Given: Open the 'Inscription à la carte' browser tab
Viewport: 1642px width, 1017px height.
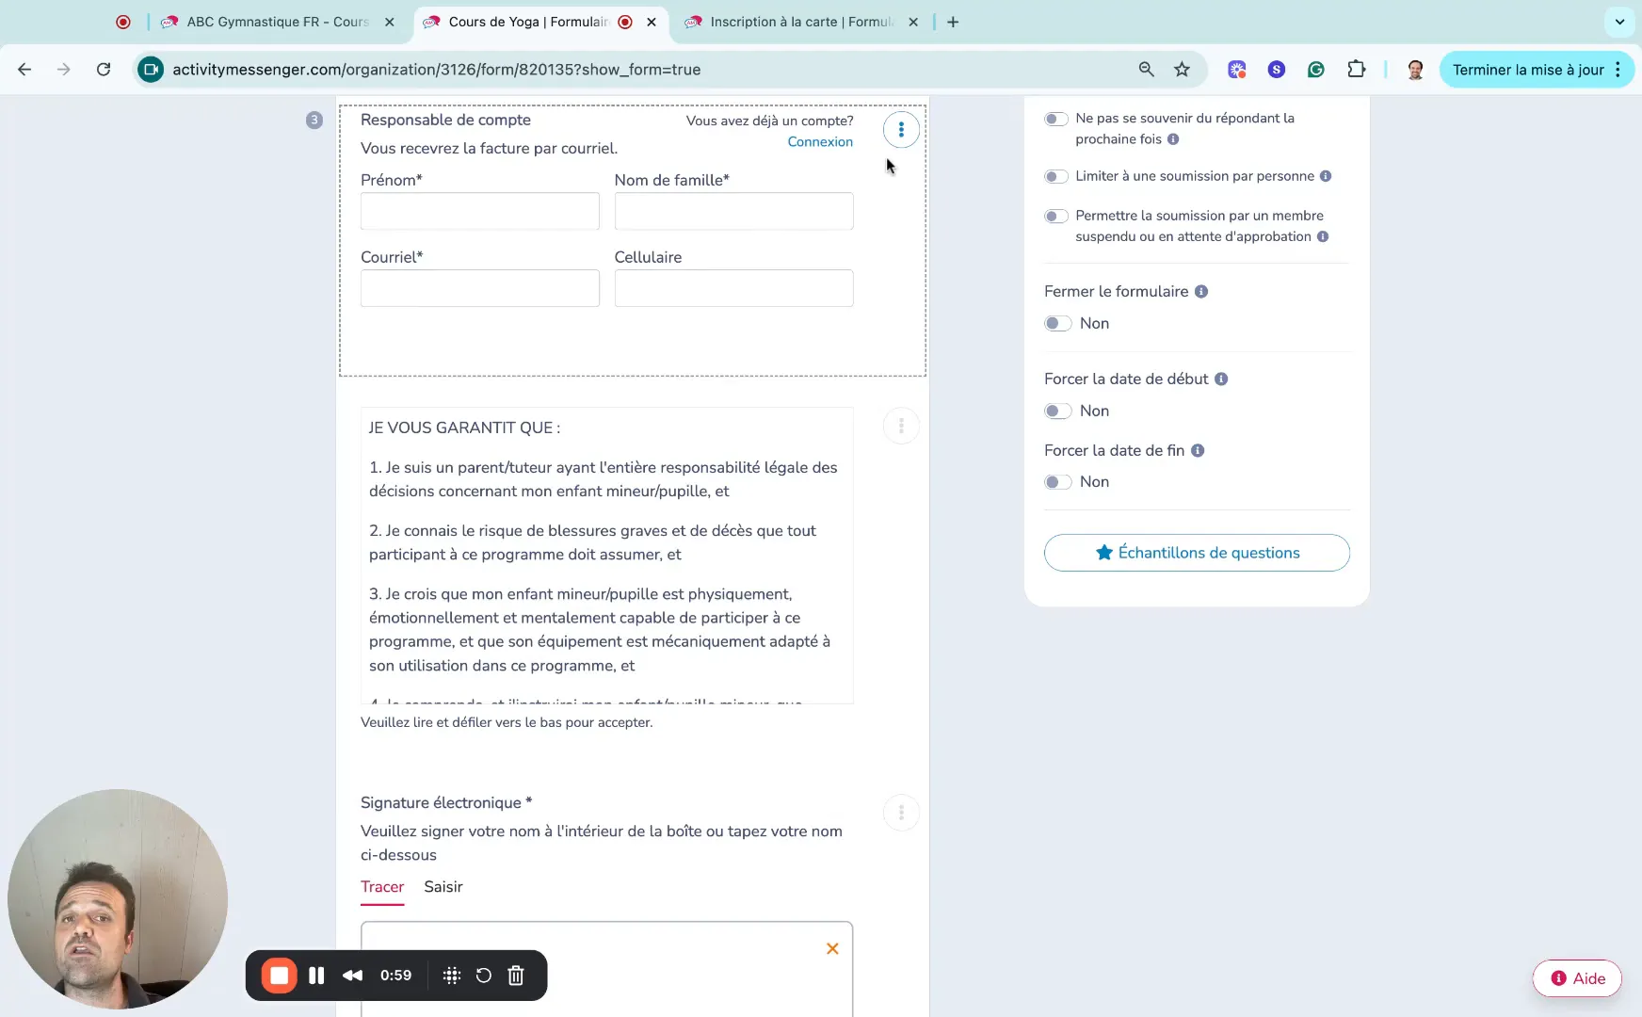Looking at the screenshot, I should (797, 22).
